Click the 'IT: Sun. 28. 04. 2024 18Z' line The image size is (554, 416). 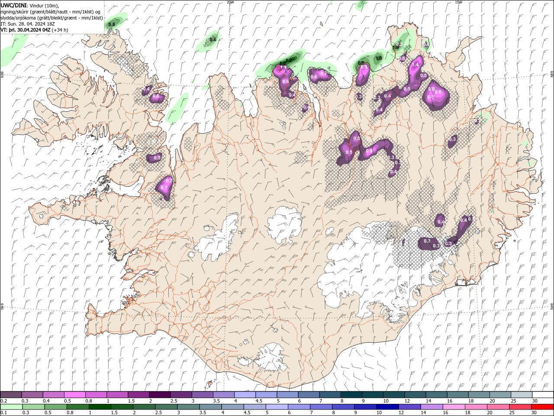click(27, 24)
